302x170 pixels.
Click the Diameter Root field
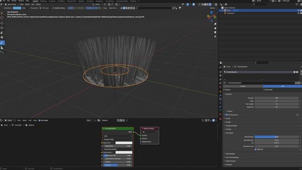point(277,140)
